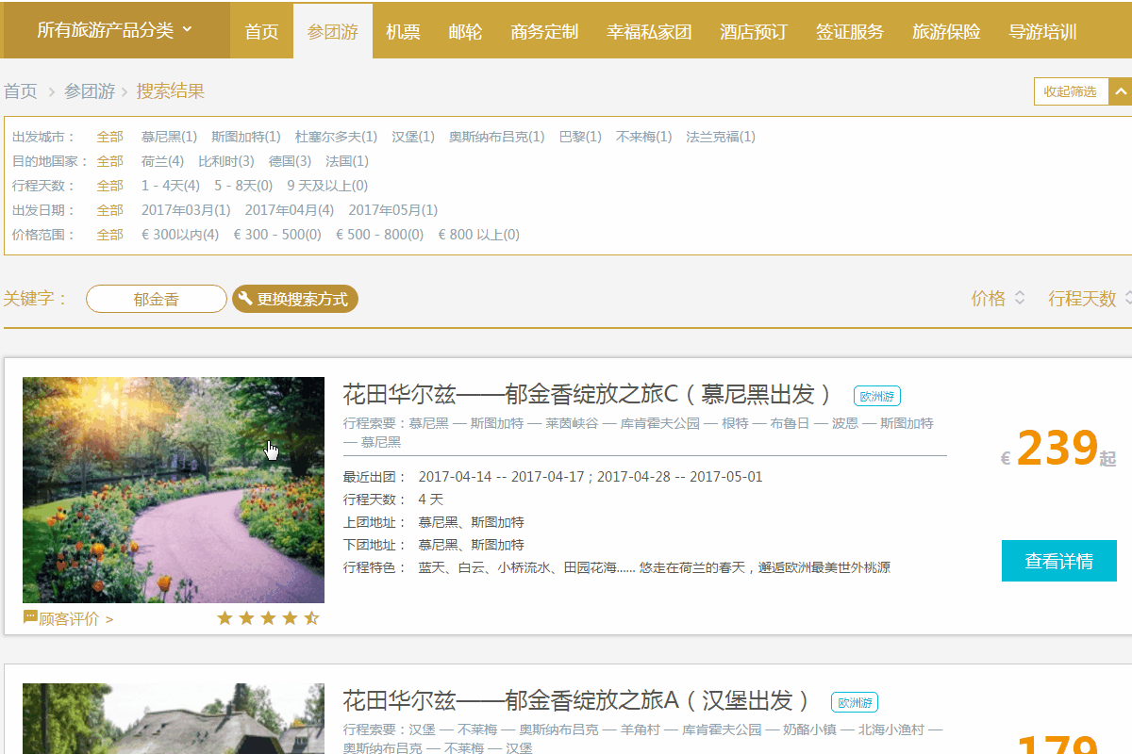Click the customer review comment icon

(30, 617)
